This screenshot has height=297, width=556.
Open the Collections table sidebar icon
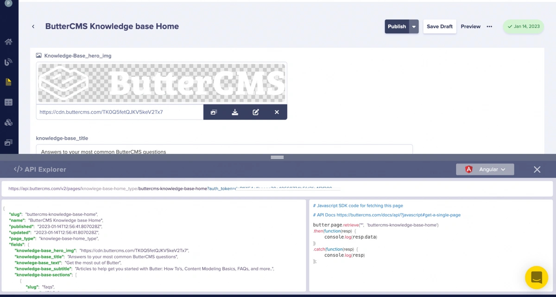point(8,102)
